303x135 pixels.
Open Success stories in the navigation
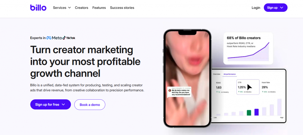pos(122,8)
